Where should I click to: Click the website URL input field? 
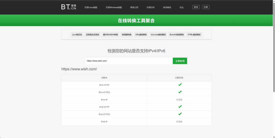[129, 61]
